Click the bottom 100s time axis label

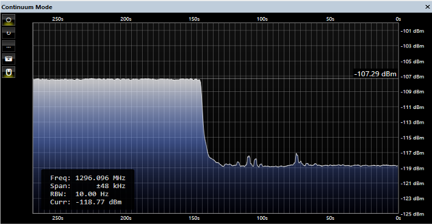[262, 218]
